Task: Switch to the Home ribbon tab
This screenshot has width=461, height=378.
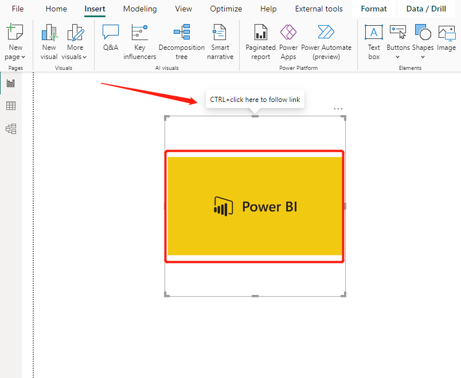Action: [x=56, y=9]
